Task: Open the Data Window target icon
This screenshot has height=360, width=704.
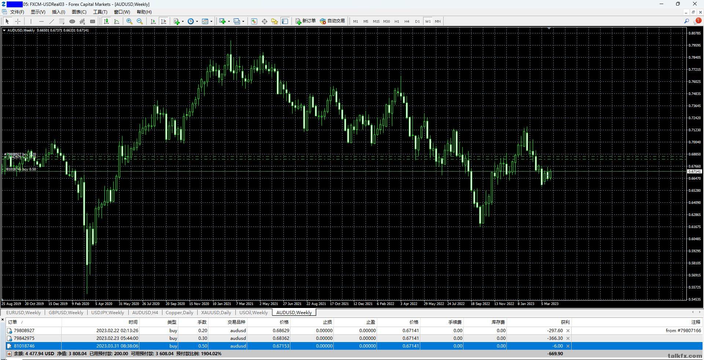Action: click(264, 21)
